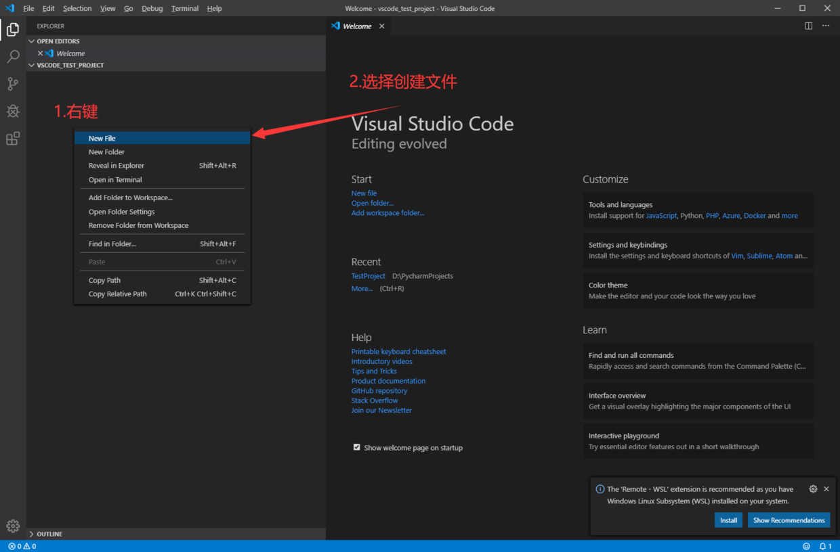Click the errors and warnings status indicator
This screenshot has width=840, height=552.
[22, 546]
